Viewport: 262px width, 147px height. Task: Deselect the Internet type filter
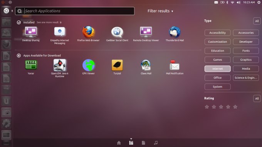coord(217,69)
